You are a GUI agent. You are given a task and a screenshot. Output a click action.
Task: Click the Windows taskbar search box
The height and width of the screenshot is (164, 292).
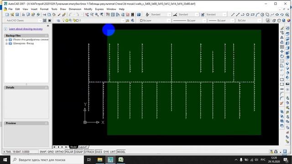(47, 160)
